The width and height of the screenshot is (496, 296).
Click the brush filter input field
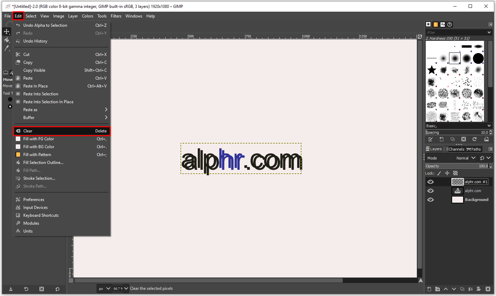456,32
